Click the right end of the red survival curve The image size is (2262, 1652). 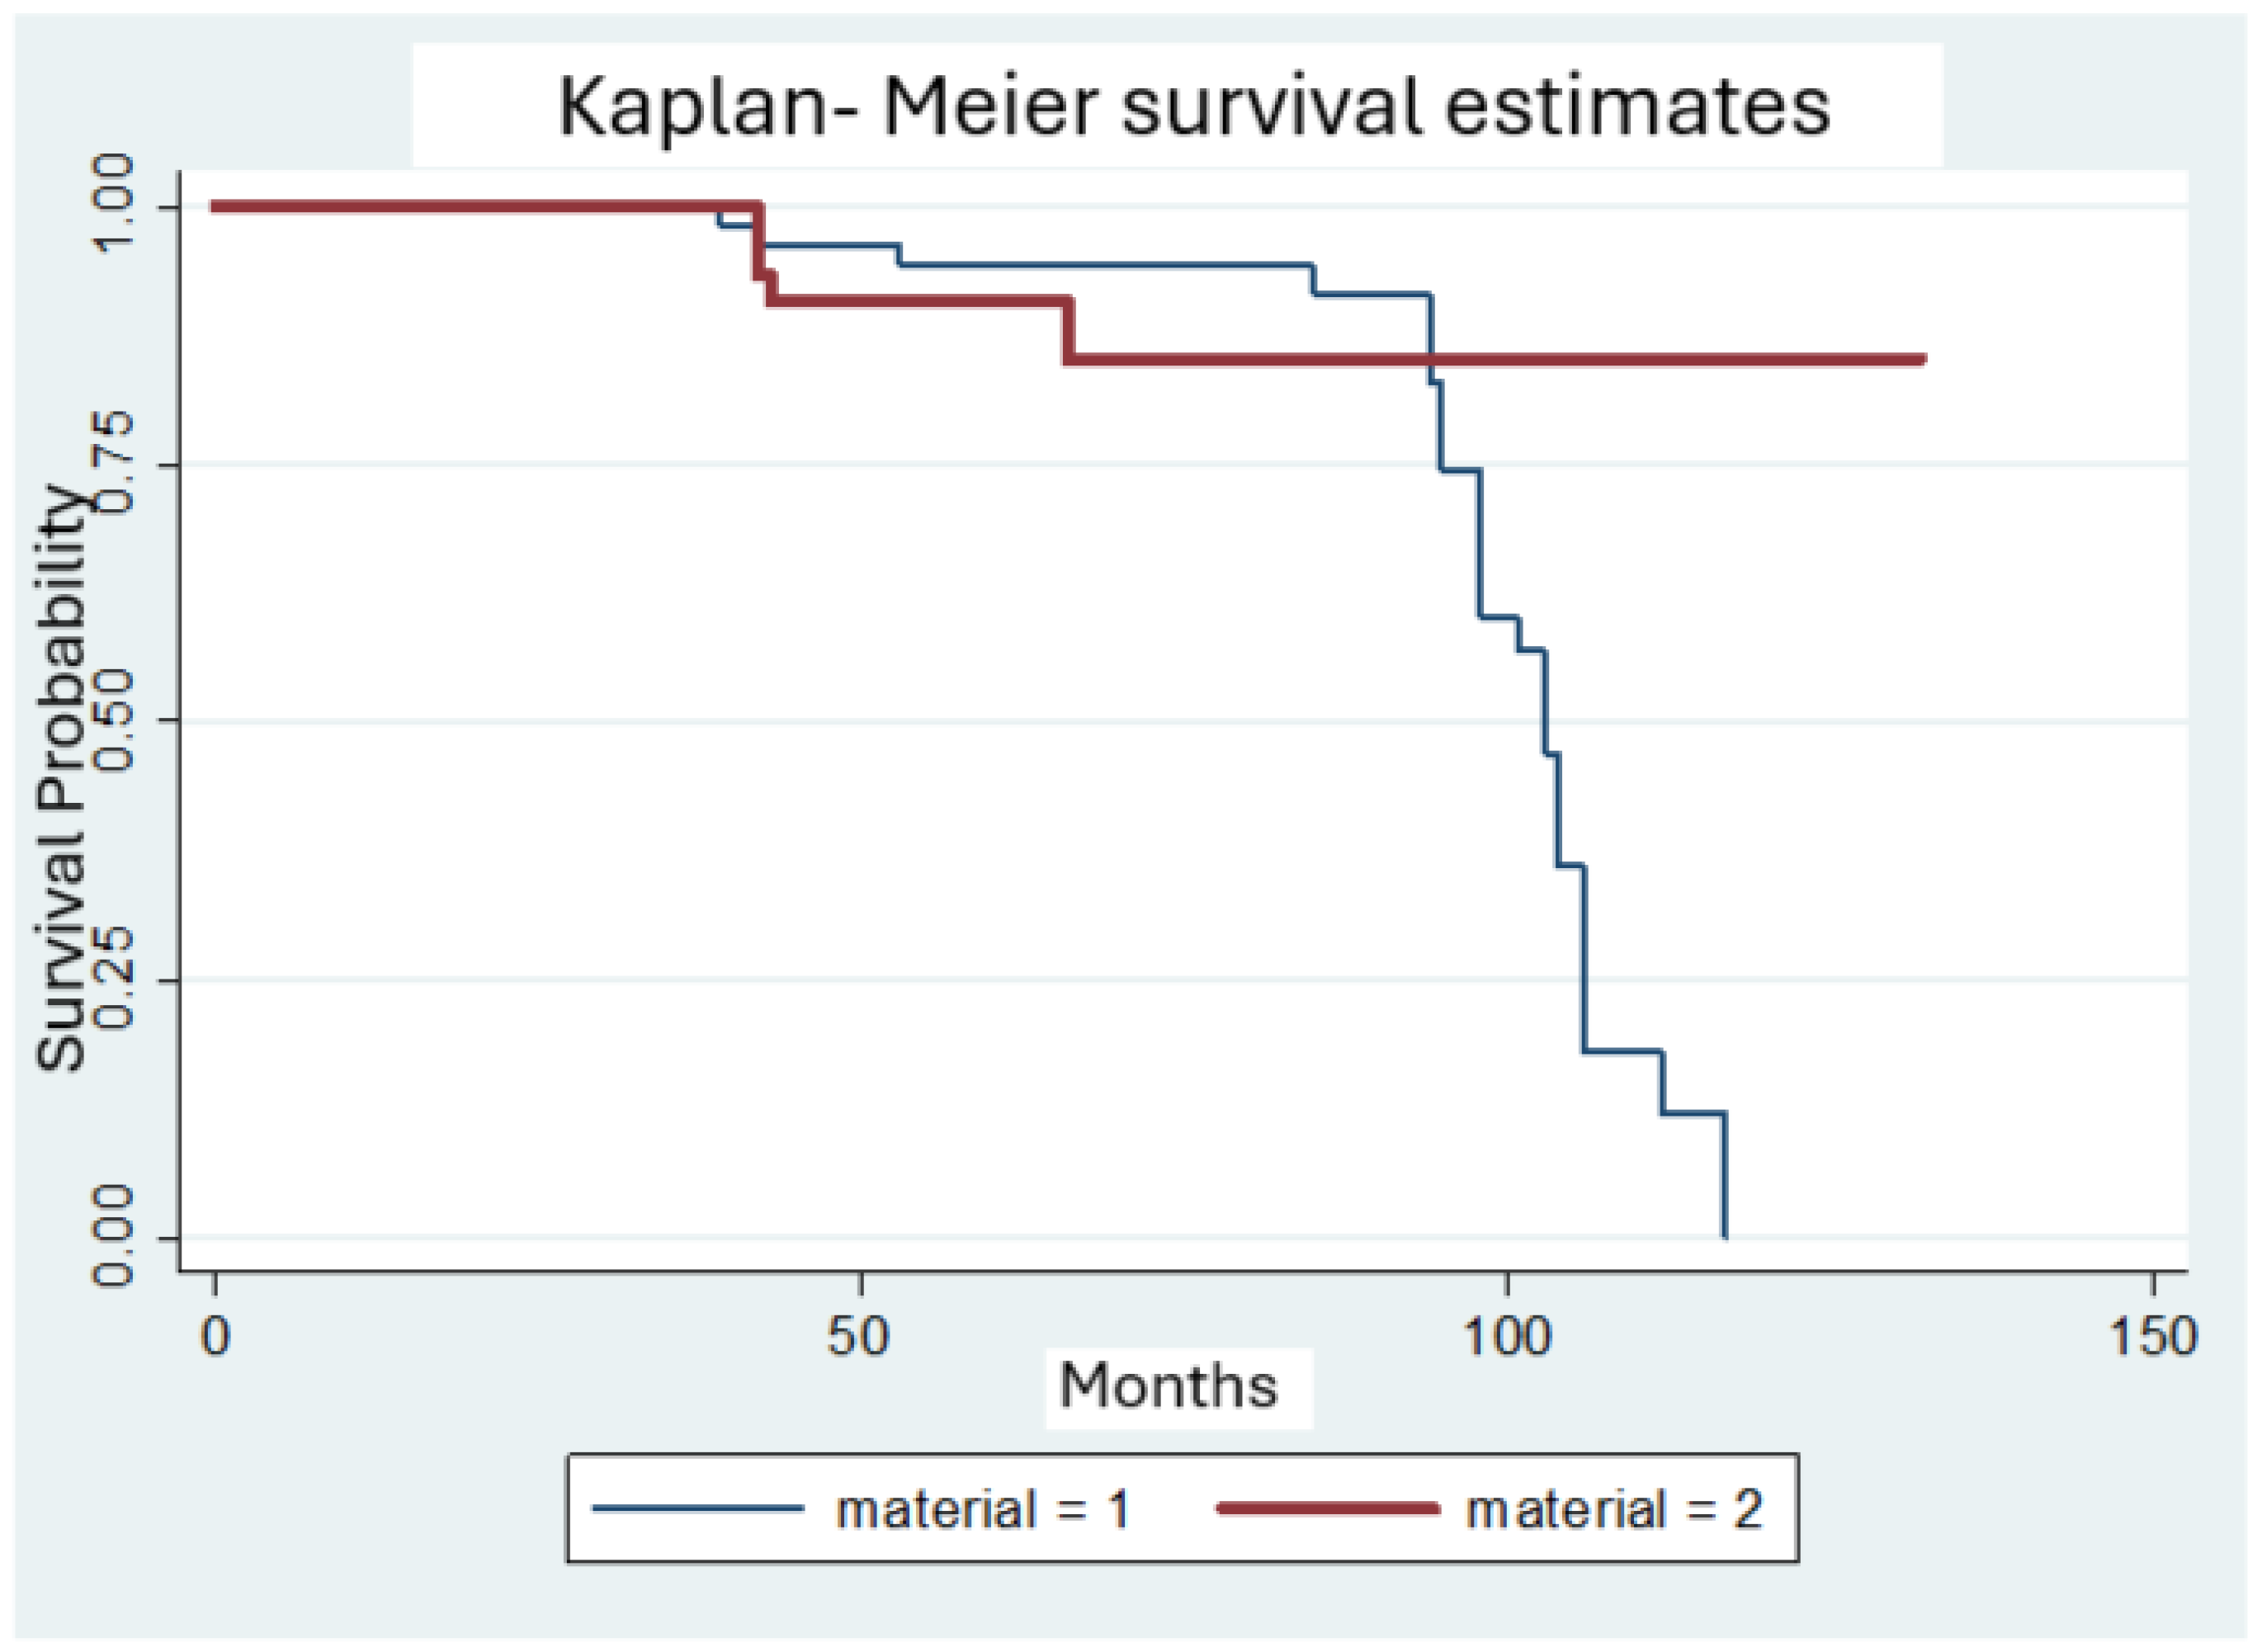pos(1922,359)
